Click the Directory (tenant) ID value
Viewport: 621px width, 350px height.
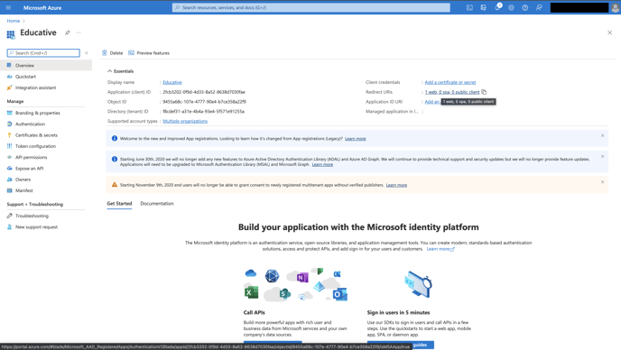(204, 111)
